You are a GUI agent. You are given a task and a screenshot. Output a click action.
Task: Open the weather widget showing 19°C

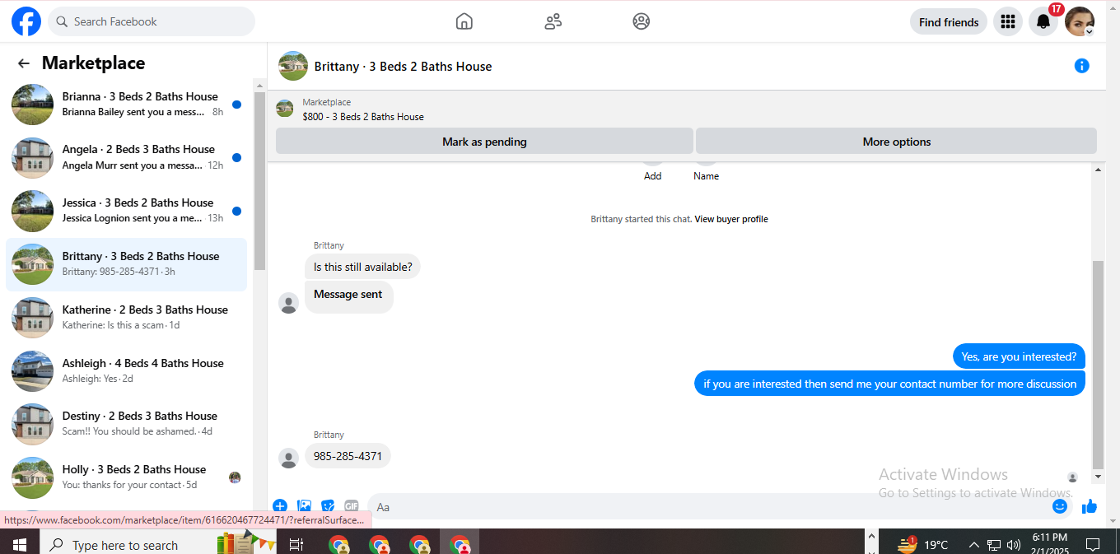[x=923, y=544]
